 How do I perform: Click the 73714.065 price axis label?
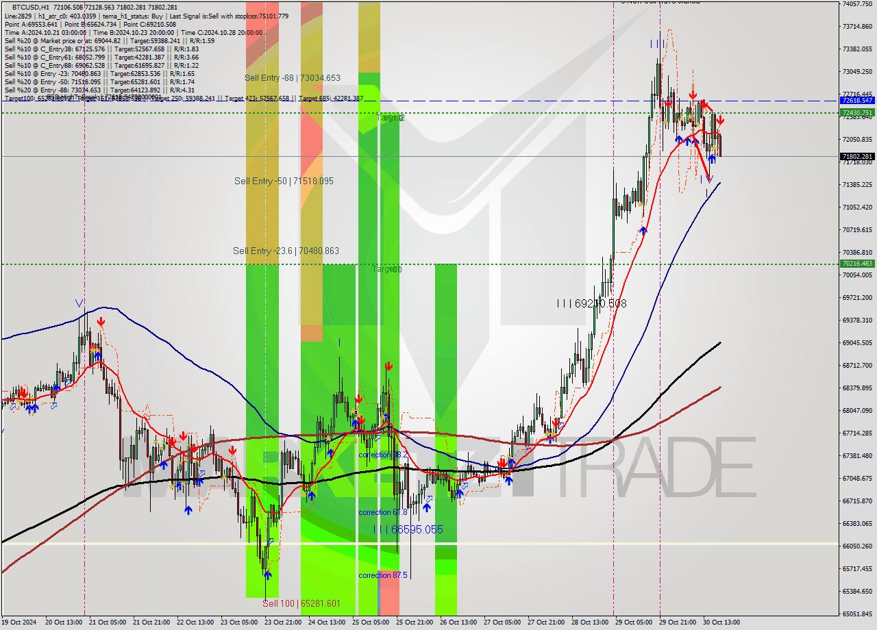857,27
